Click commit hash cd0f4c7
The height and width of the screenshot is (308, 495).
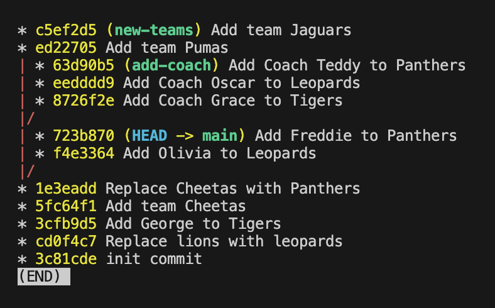66,241
